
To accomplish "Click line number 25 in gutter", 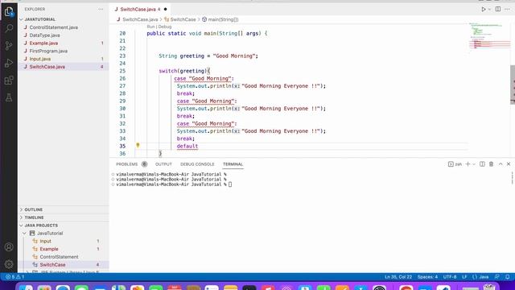I will [x=122, y=71].
